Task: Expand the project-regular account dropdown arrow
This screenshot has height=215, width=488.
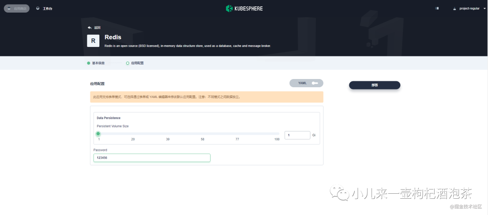Action: pos(484,9)
